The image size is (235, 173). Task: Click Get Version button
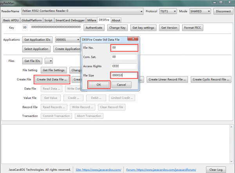click(x=169, y=28)
